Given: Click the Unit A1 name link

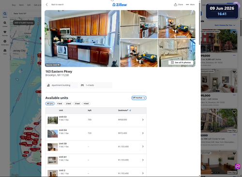Looking at the screenshot, I should coord(63,157).
